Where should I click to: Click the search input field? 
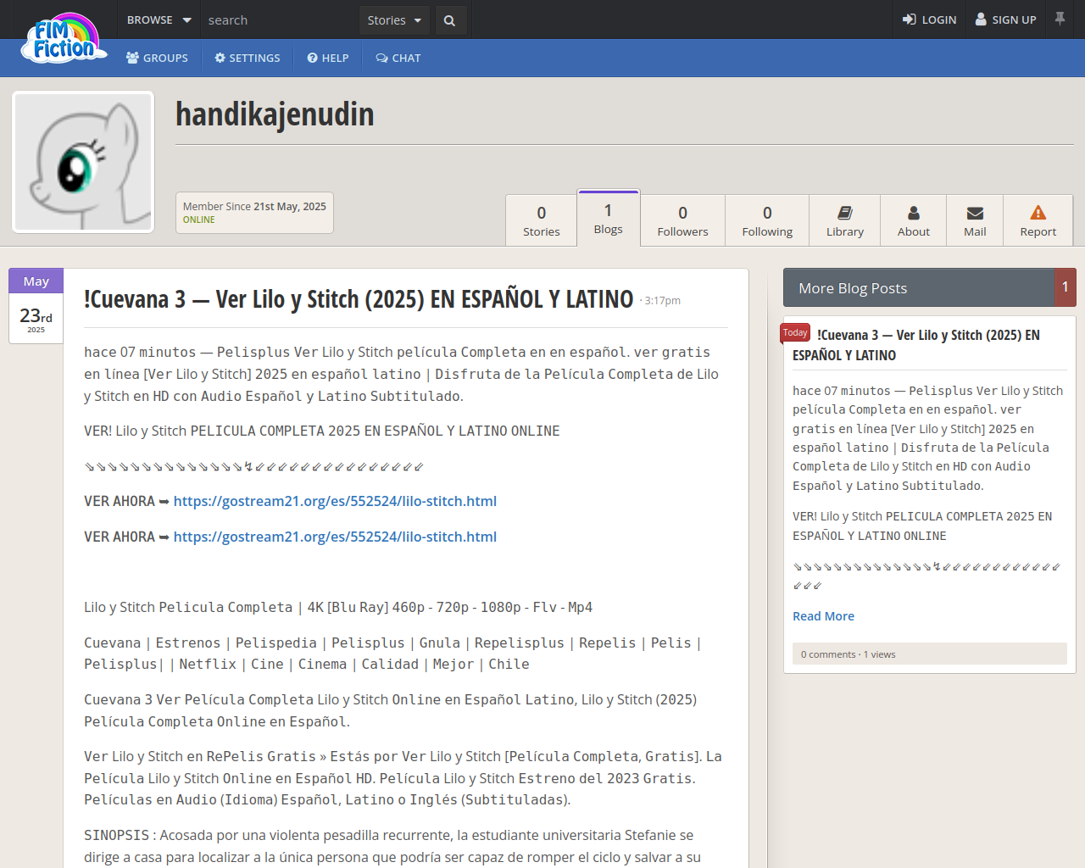click(x=280, y=19)
